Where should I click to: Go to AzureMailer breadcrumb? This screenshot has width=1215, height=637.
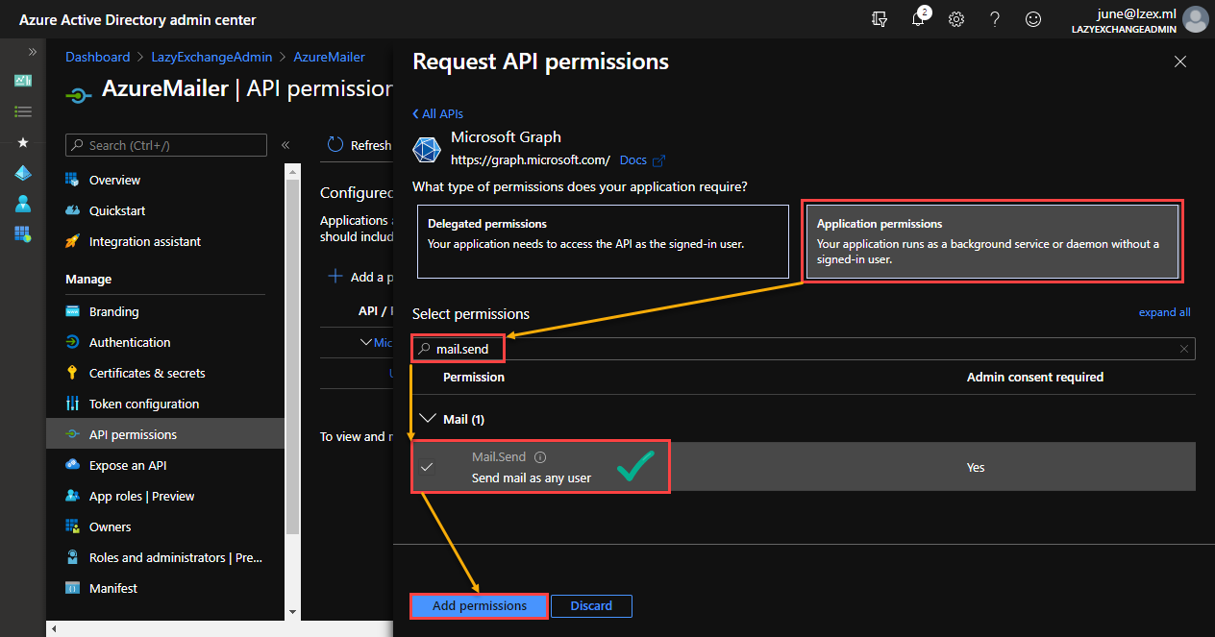pyautogui.click(x=330, y=57)
